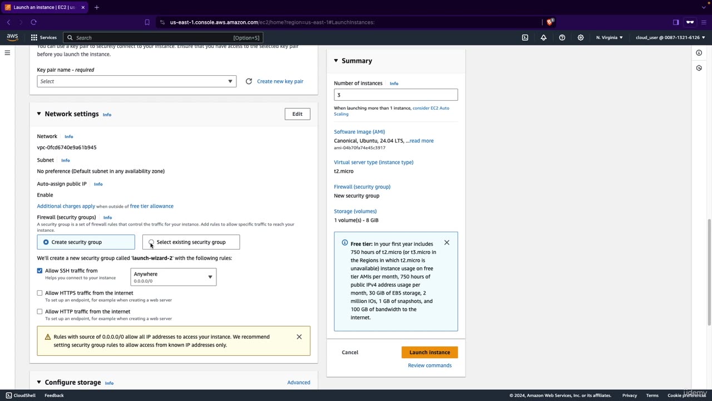This screenshot has height=401, width=712.
Task: Open the AWS home logo
Action: coord(12,37)
